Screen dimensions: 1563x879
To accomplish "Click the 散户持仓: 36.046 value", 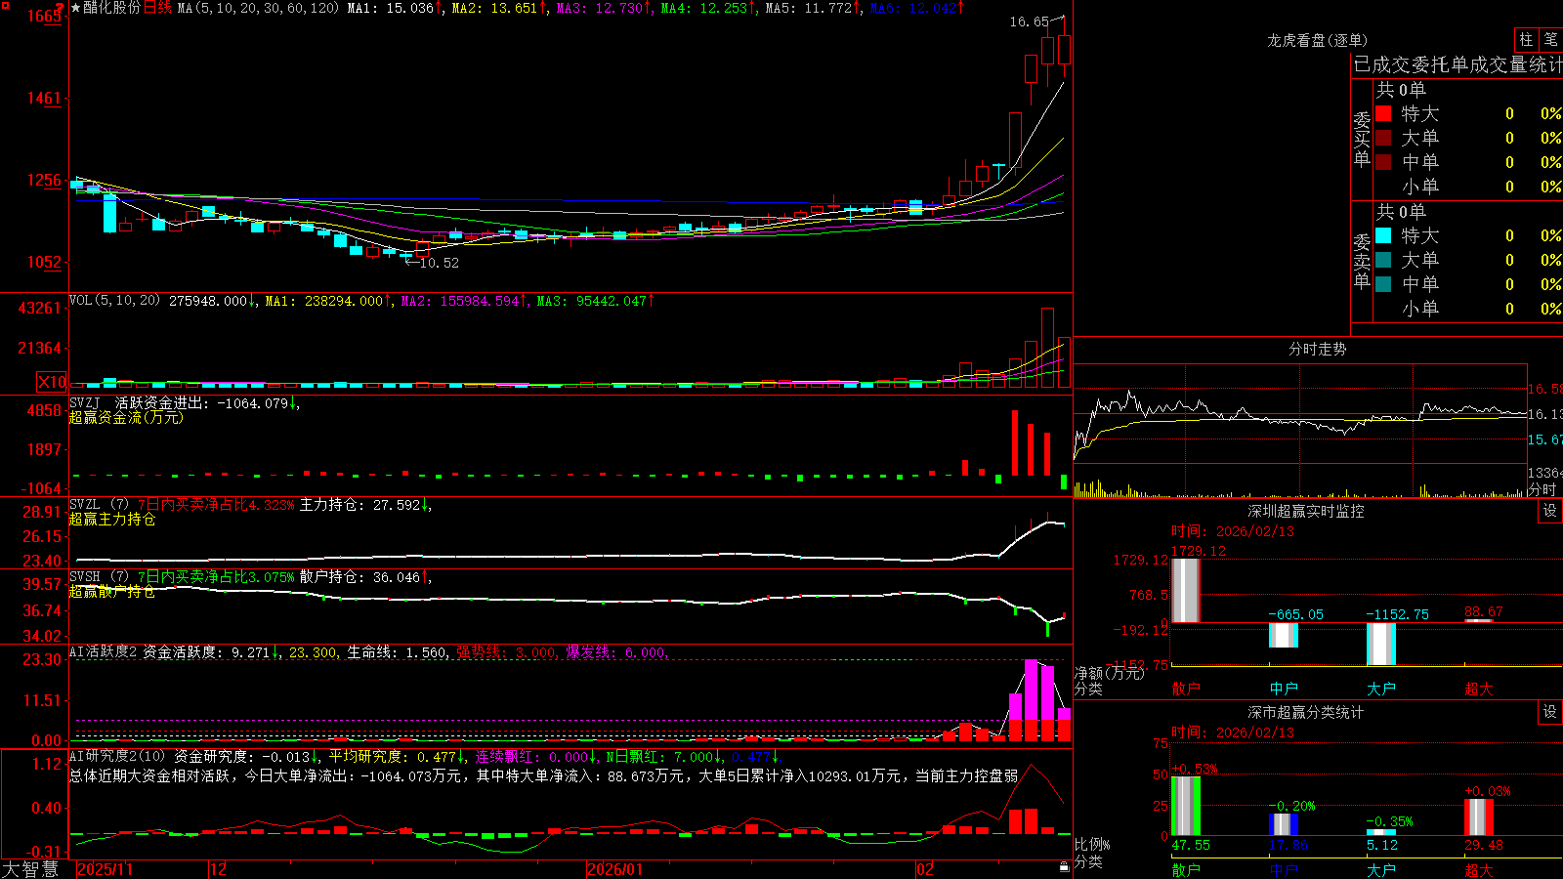I will (360, 577).
